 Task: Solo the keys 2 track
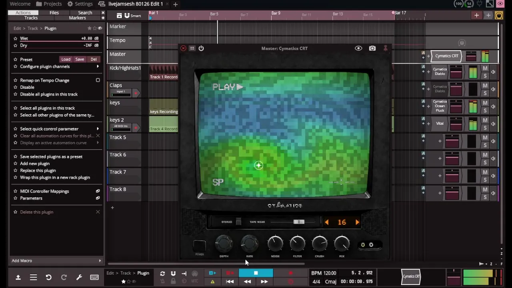[485, 128]
